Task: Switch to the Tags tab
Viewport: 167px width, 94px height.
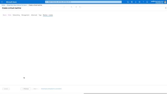Action: [x=40, y=15]
